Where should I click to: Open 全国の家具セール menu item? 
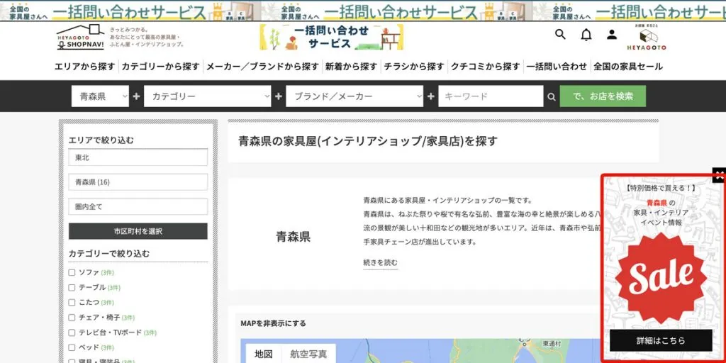click(x=628, y=67)
